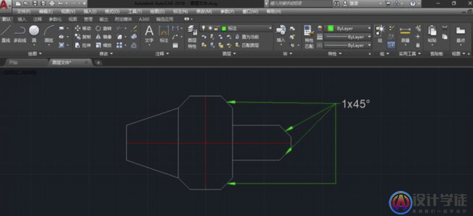Switch to the 参数化 ribbon tab
The width and height of the screenshot is (473, 216).
coord(55,19)
